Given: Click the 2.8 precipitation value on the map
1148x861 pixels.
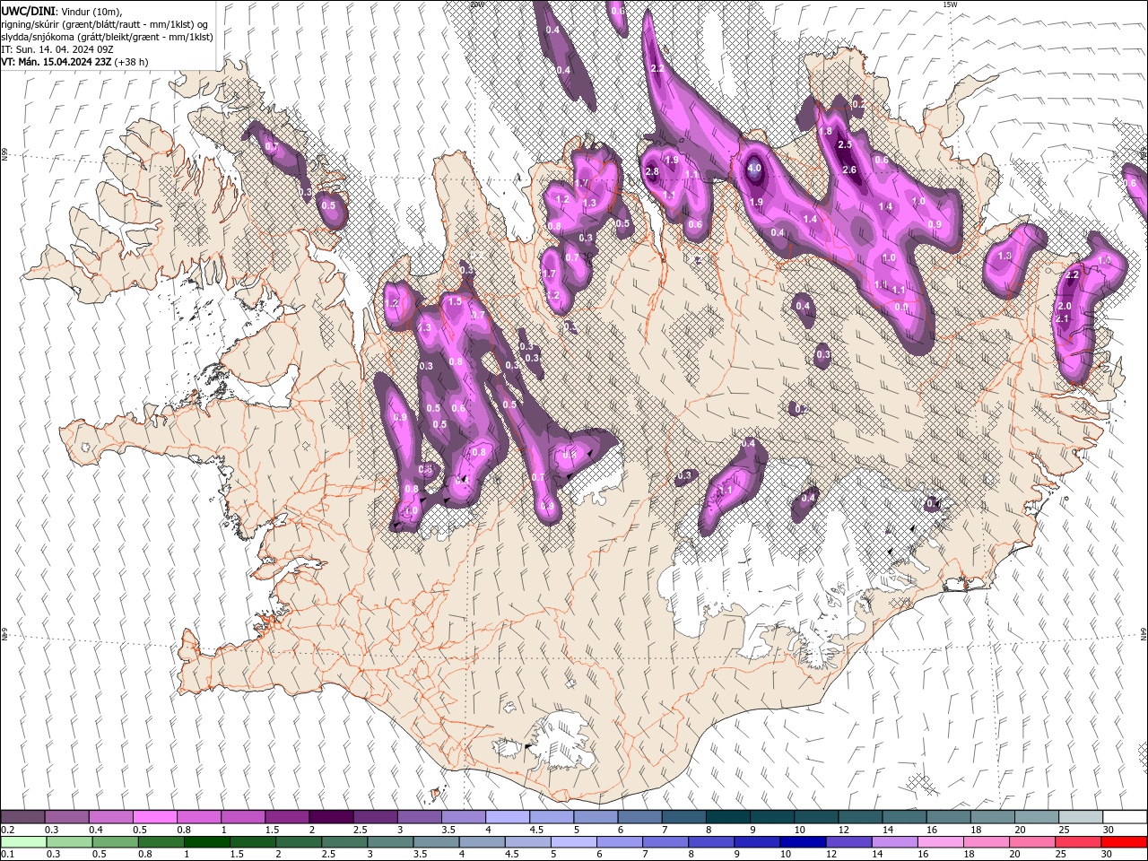Looking at the screenshot, I should tap(652, 171).
